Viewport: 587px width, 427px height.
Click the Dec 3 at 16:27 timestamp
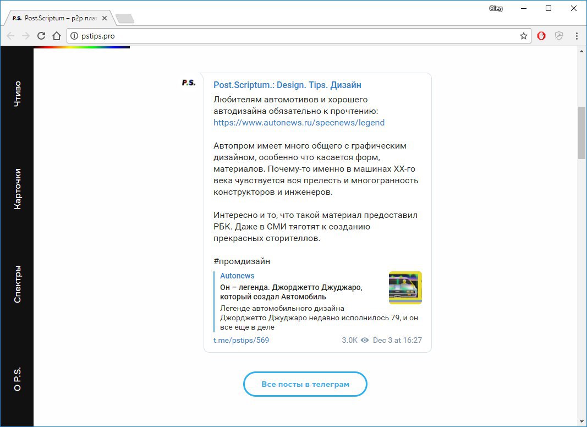click(397, 340)
